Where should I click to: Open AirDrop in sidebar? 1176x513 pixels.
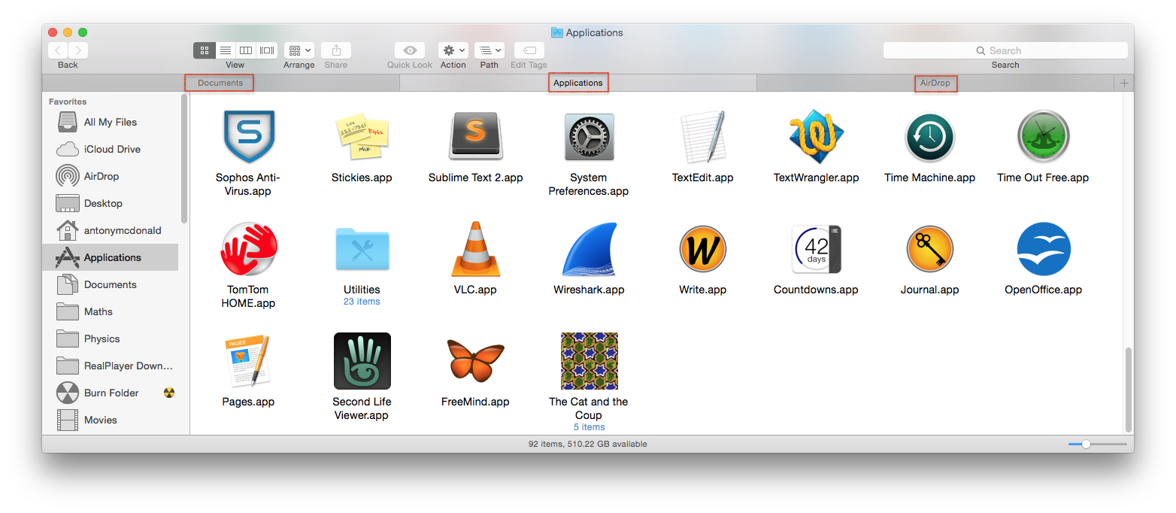[x=111, y=176]
